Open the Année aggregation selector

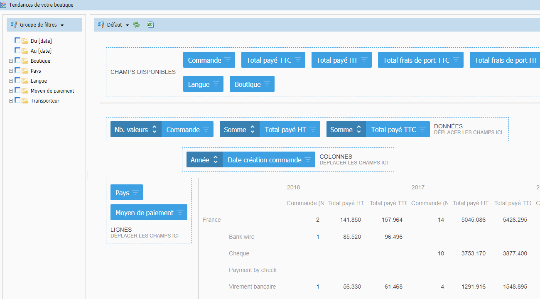coord(204,160)
